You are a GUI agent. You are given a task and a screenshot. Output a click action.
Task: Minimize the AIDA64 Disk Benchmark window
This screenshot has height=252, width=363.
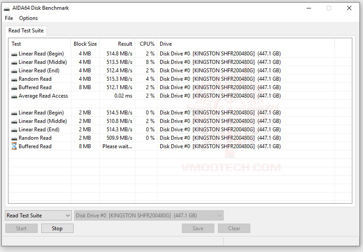[308, 8]
